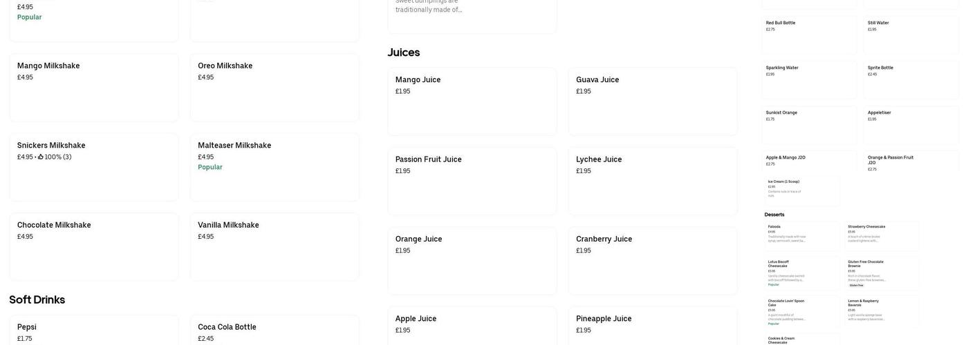The image size is (968, 345).
Task: Select Chocolate Milkshake from the menu
Action: (94, 246)
